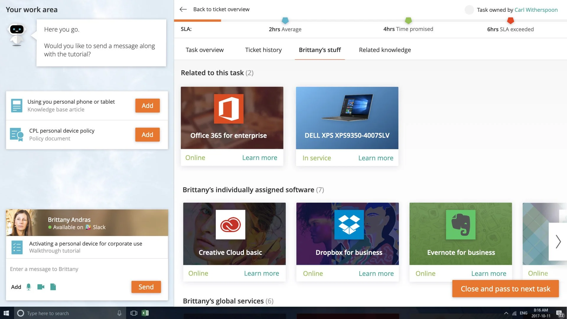Click the Dropbox for business logo
Viewport: 567px width, 319px height.
[x=349, y=224]
